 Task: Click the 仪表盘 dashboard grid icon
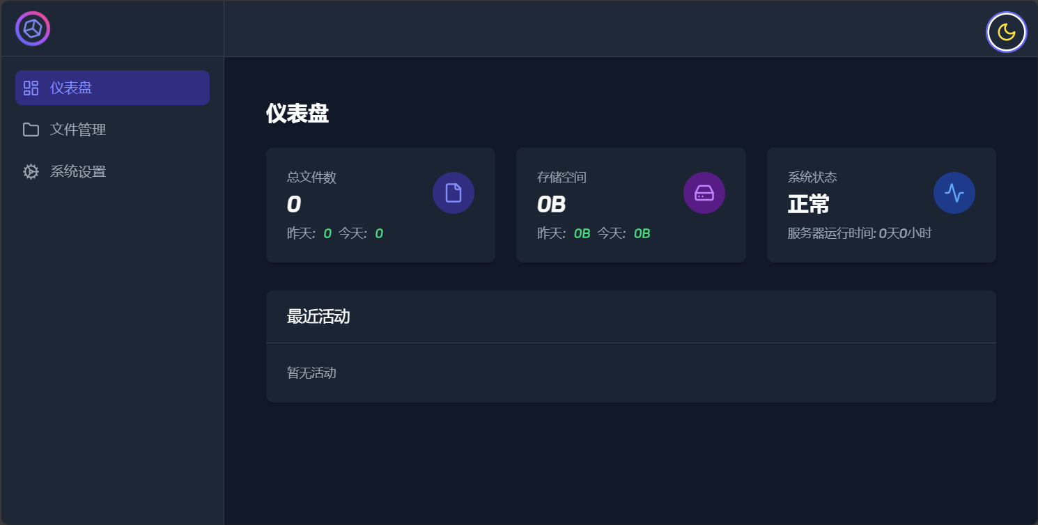point(31,88)
